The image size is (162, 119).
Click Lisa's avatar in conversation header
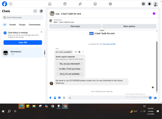[x=52, y=14]
